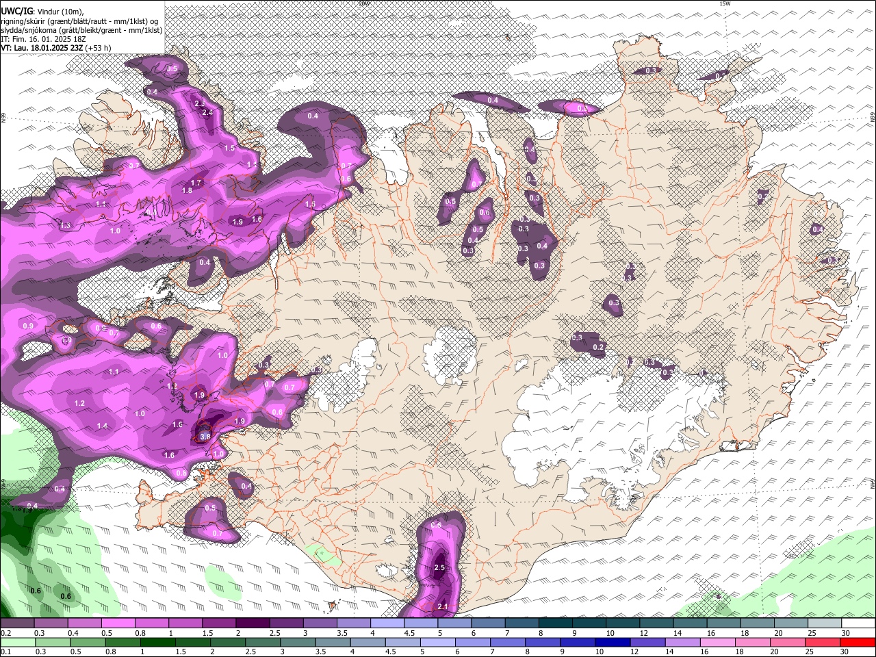The height and width of the screenshot is (657, 876).
Task: Pick the rain legend swatch between 2.5 and 3
Action: pyautogui.click(x=263, y=642)
